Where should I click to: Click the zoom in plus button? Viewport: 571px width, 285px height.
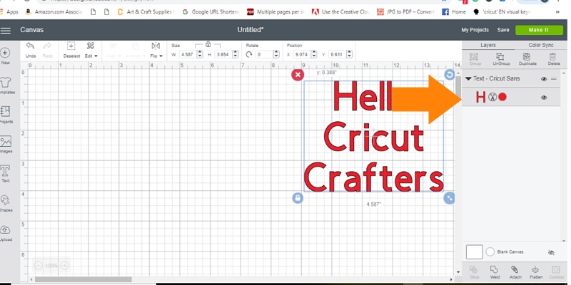click(x=64, y=266)
